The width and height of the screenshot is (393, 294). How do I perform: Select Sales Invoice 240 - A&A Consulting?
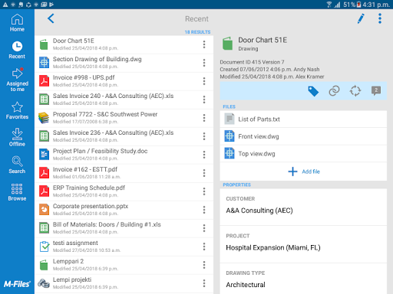pos(124,100)
